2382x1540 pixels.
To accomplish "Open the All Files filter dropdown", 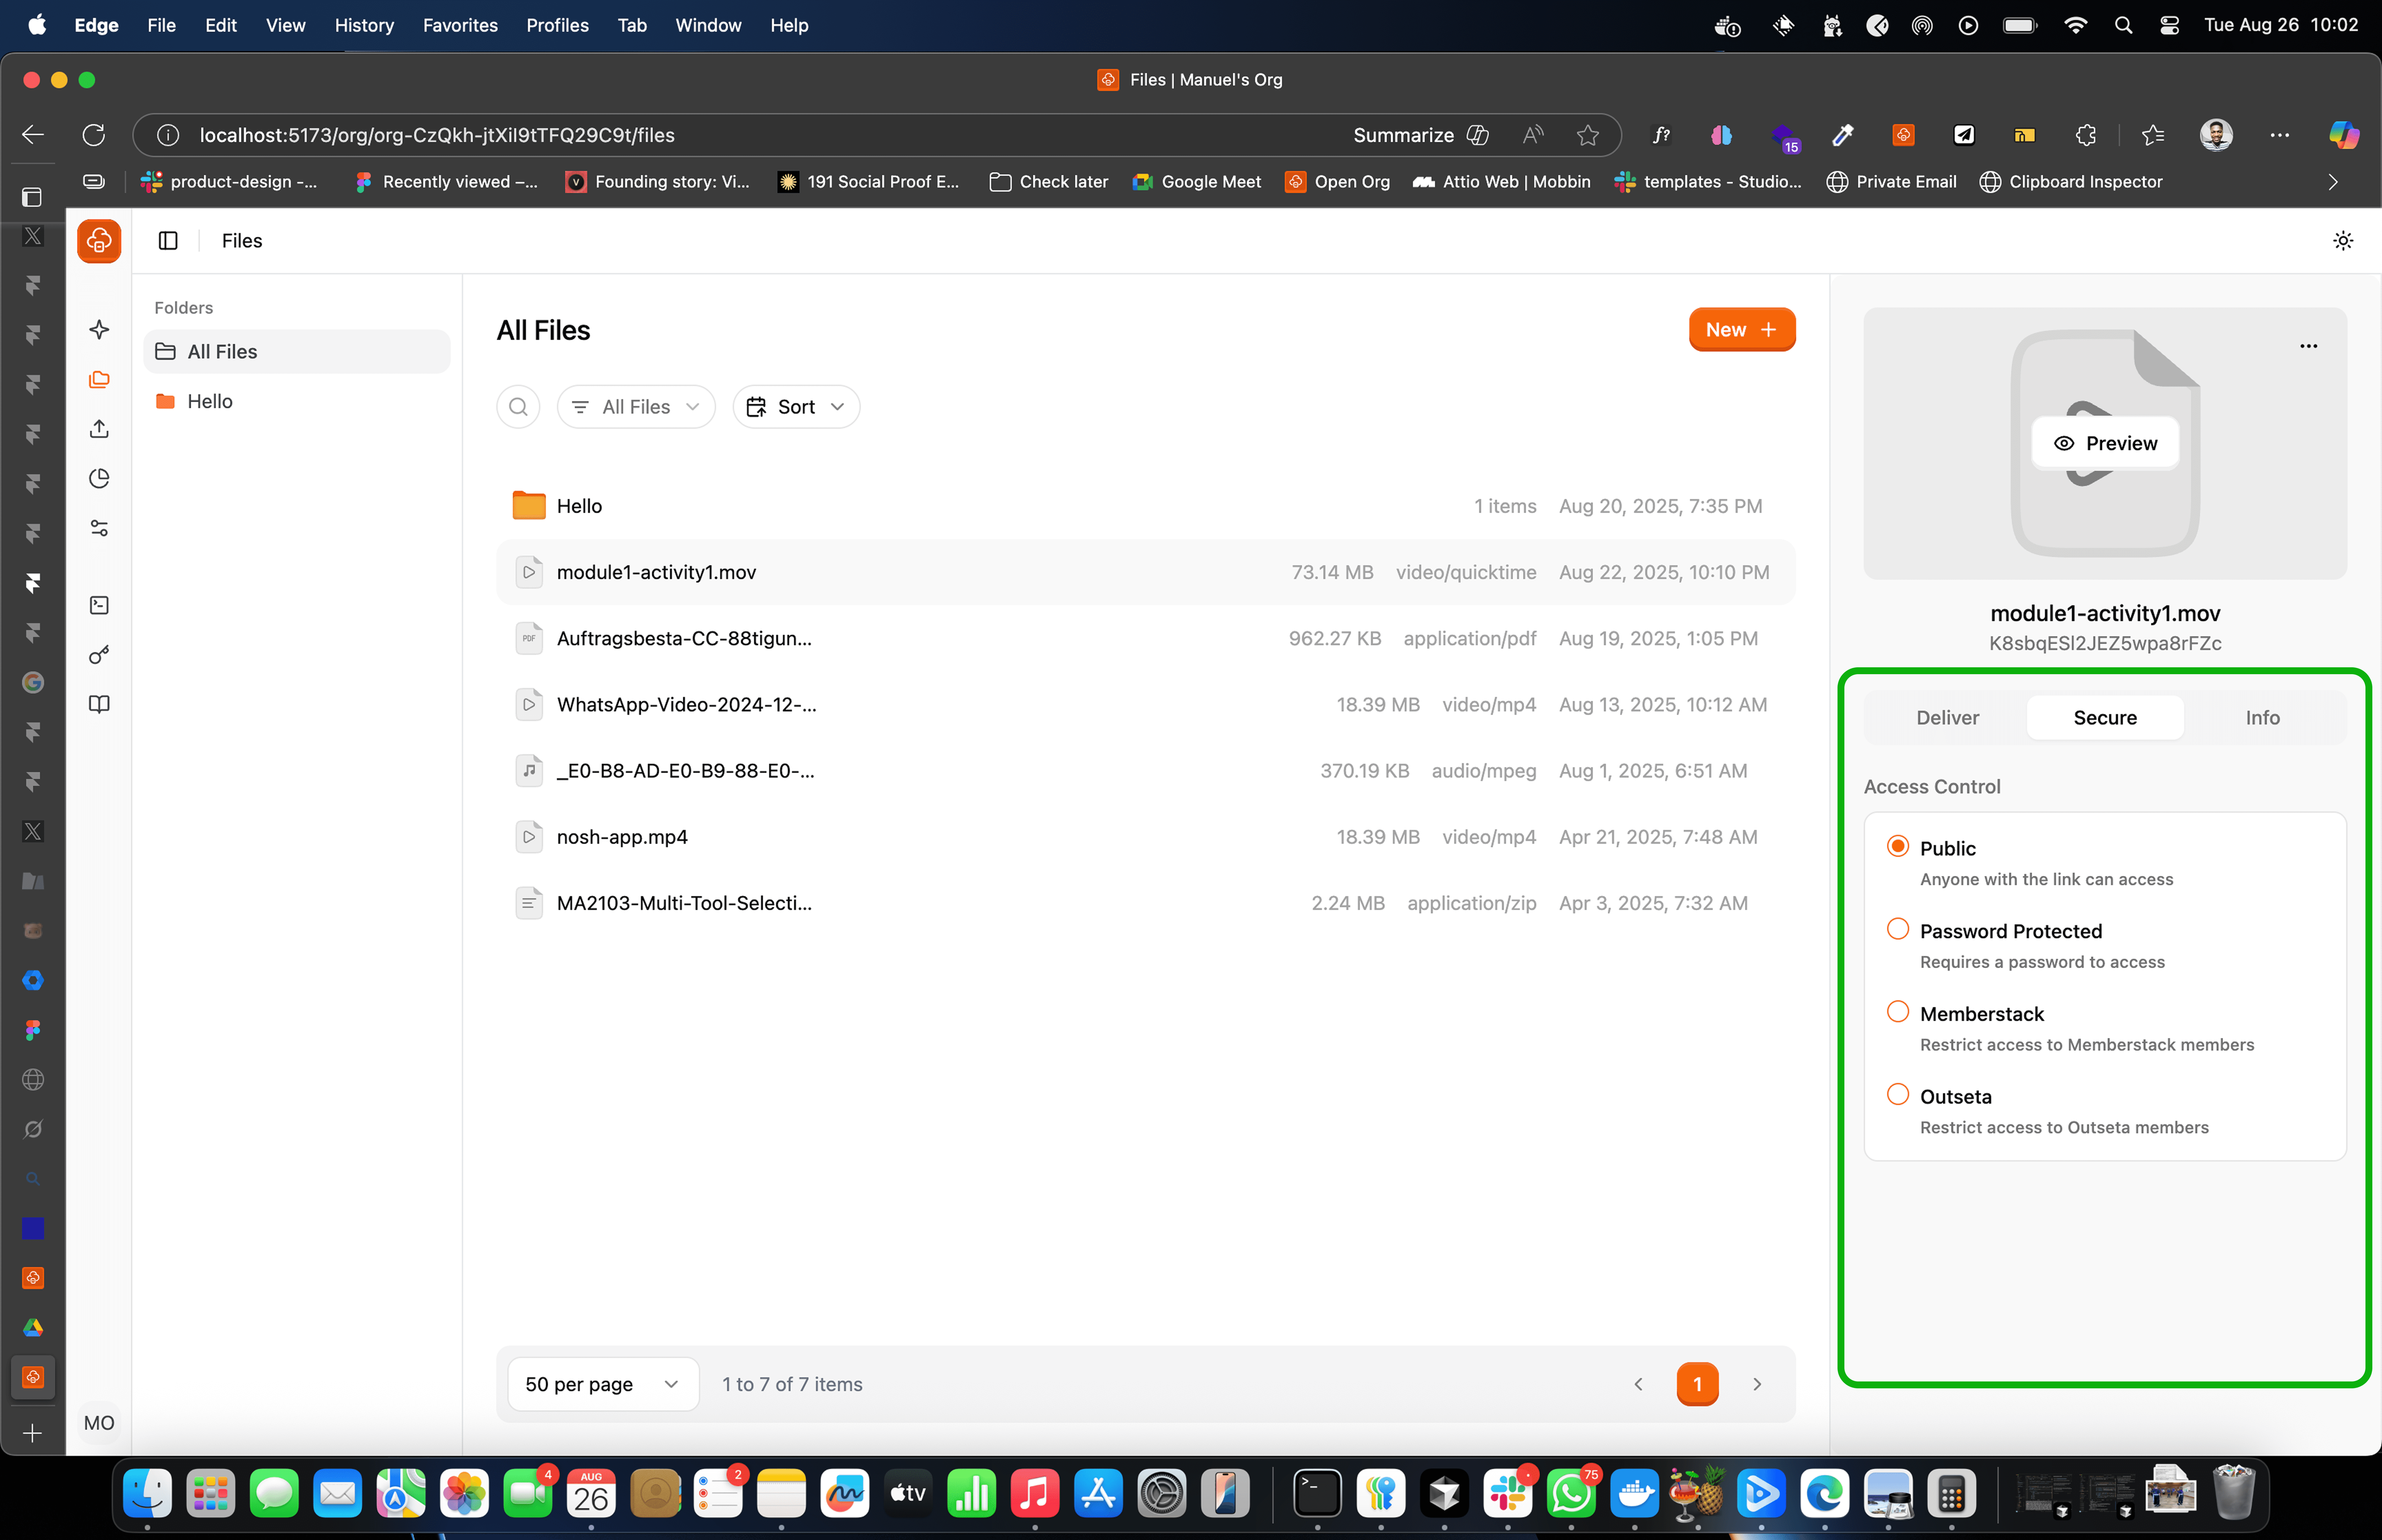I will coord(636,407).
